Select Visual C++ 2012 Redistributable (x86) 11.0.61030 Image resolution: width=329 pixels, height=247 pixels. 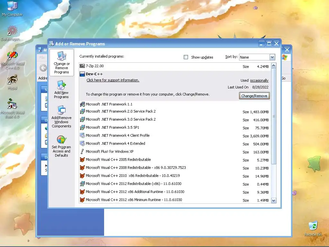pos(175,184)
